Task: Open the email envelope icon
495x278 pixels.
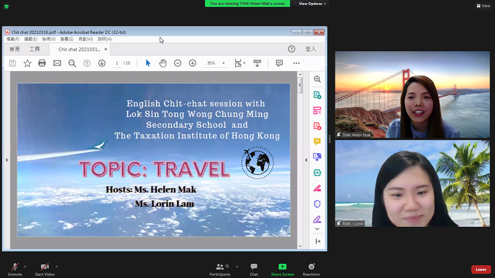Action: pos(57,63)
